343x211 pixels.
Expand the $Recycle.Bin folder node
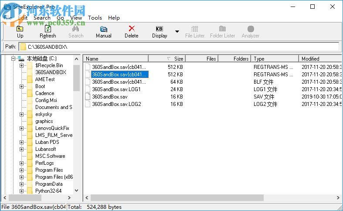21,65
